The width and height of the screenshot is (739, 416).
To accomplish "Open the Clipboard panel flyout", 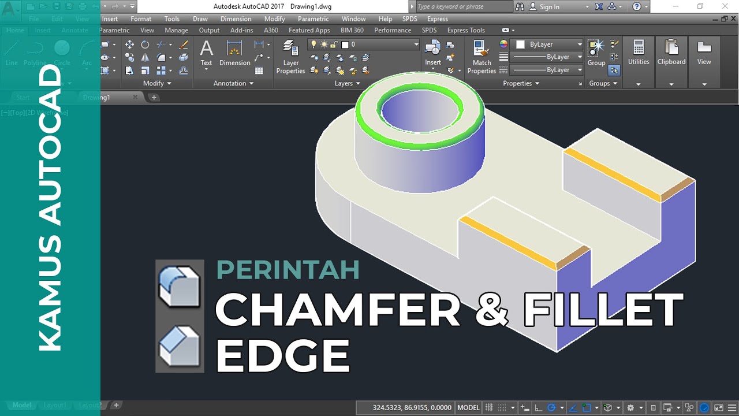I will click(671, 84).
